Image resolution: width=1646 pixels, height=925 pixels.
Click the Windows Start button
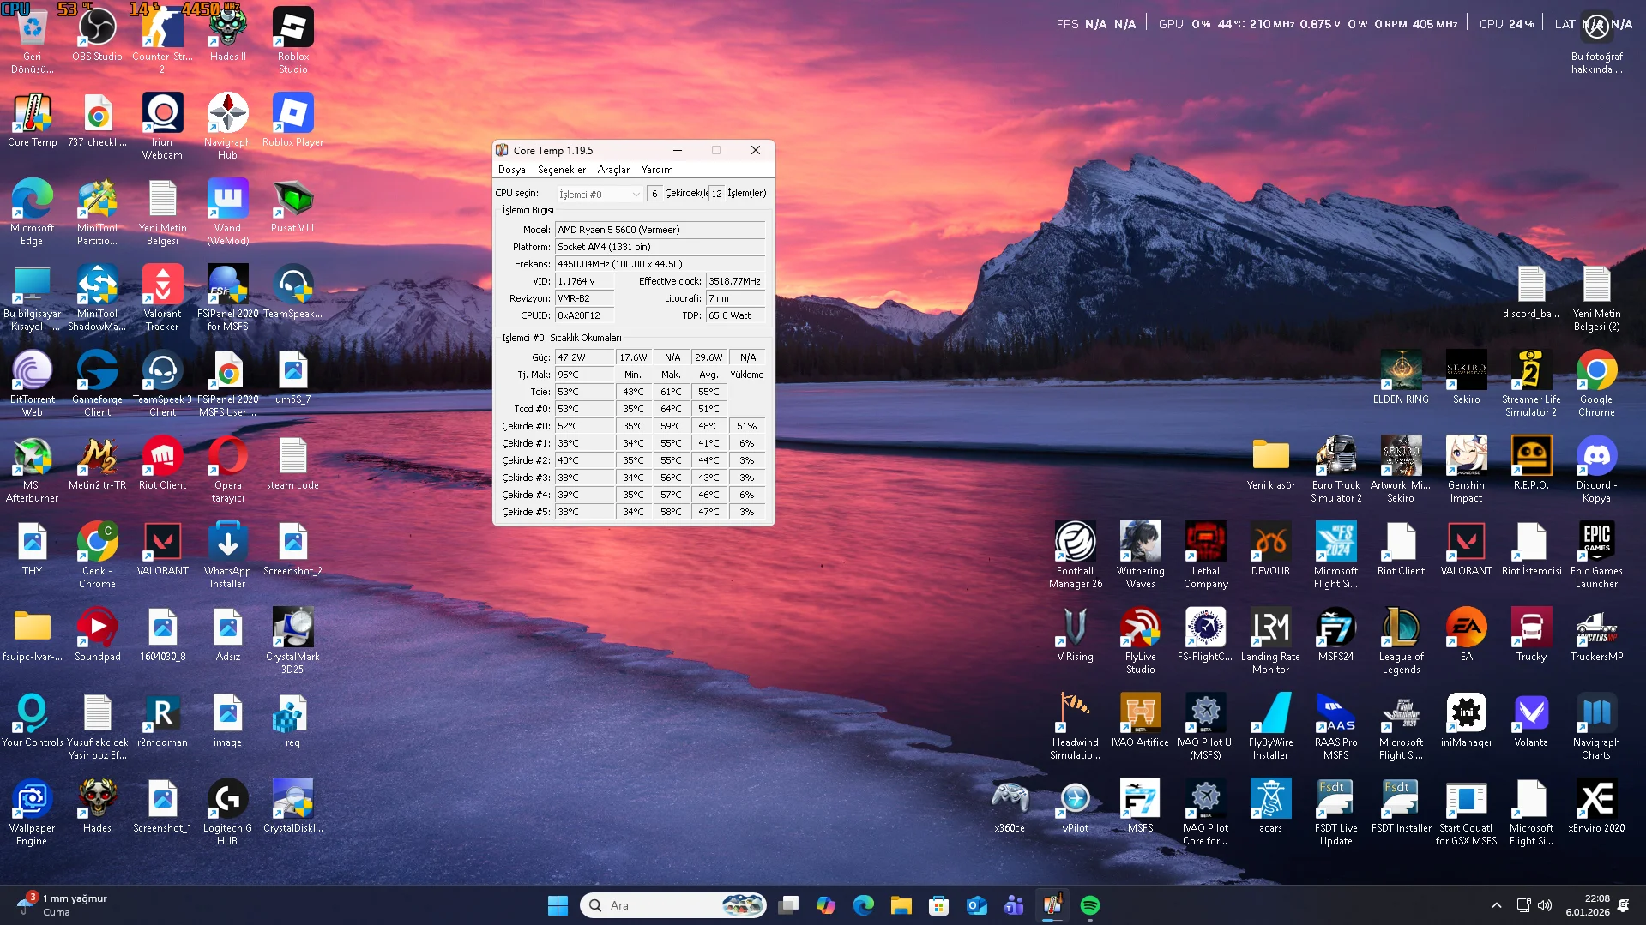[x=558, y=905]
